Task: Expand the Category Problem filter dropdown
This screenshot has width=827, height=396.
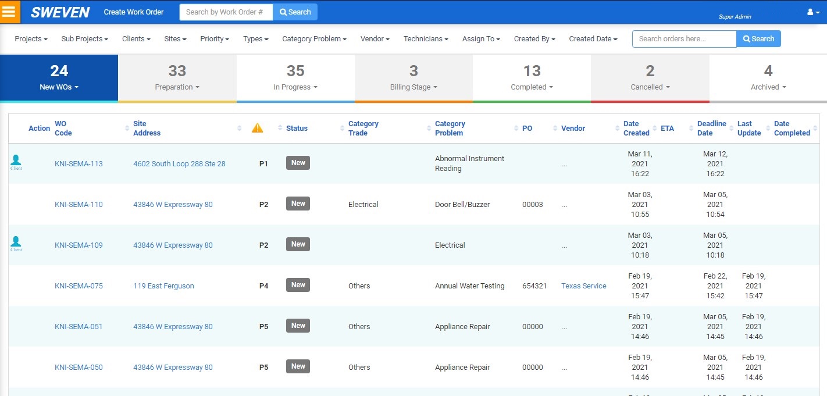Action: tap(314, 39)
